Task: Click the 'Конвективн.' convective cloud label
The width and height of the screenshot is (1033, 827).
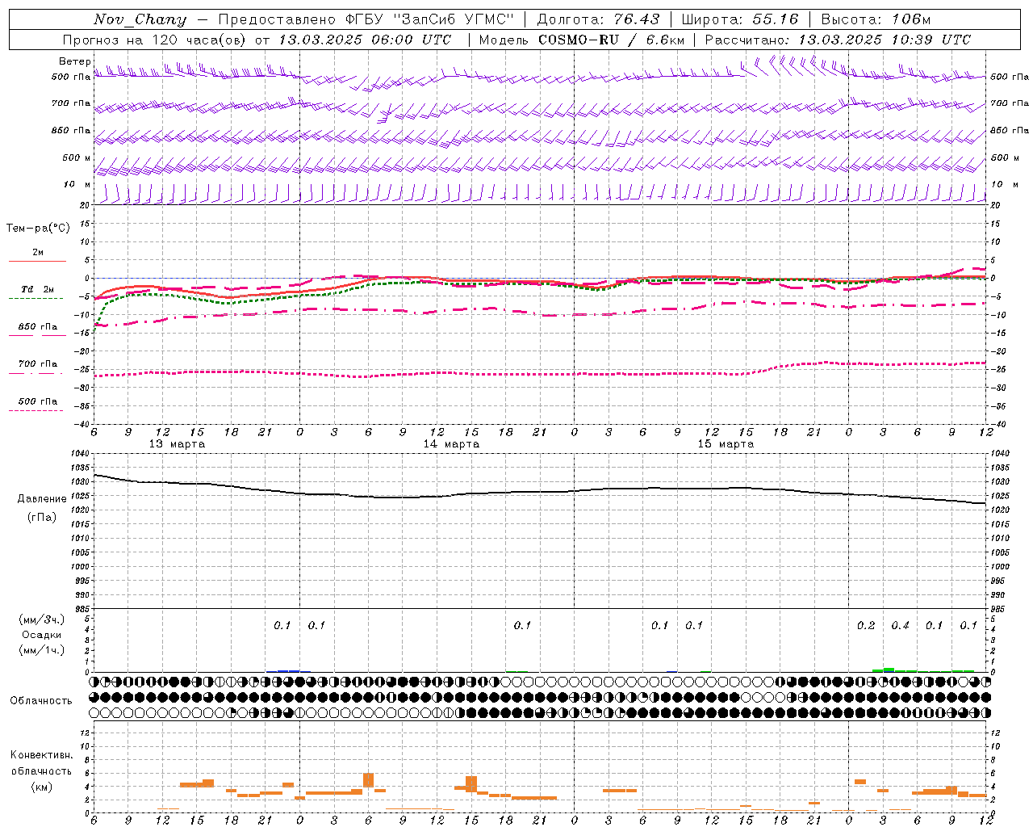Action: click(42, 755)
